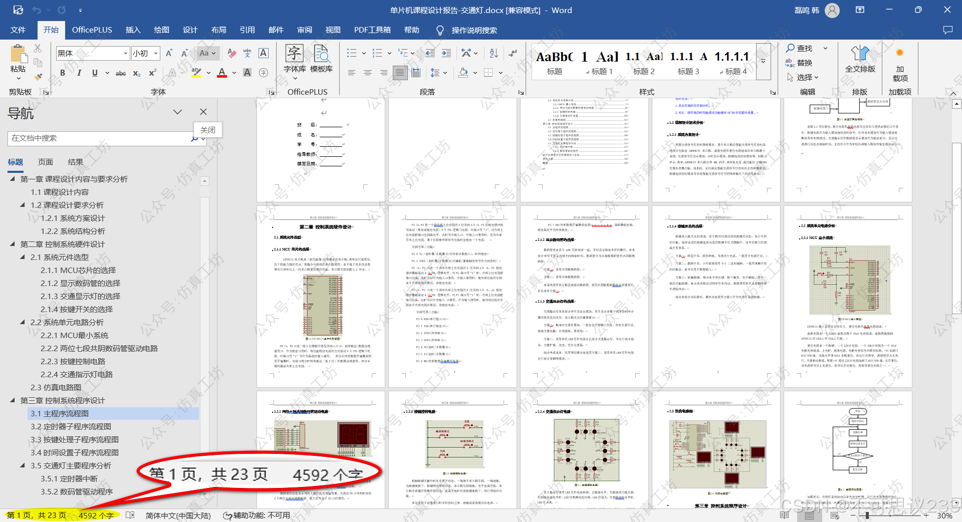Apply subscript formatting
This screenshot has width=962, height=522.
click(x=137, y=73)
